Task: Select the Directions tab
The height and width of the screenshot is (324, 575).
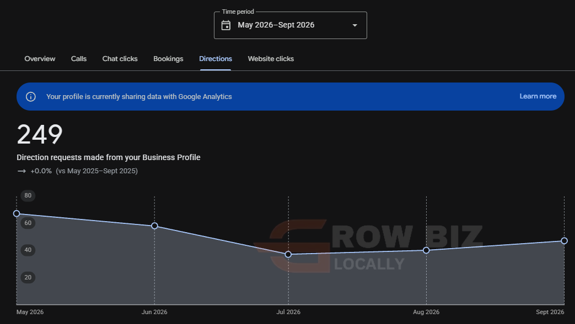Action: point(216,59)
